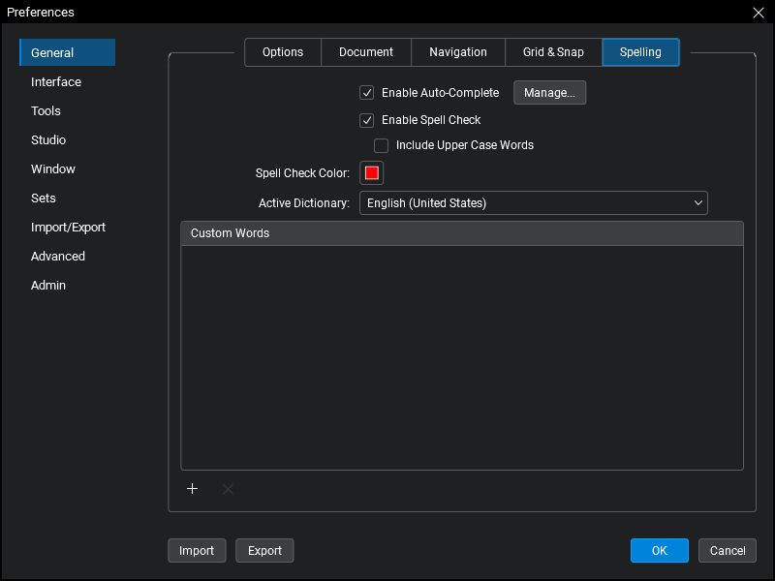Close the Preferences dialog window
The width and height of the screenshot is (775, 581).
(x=759, y=12)
